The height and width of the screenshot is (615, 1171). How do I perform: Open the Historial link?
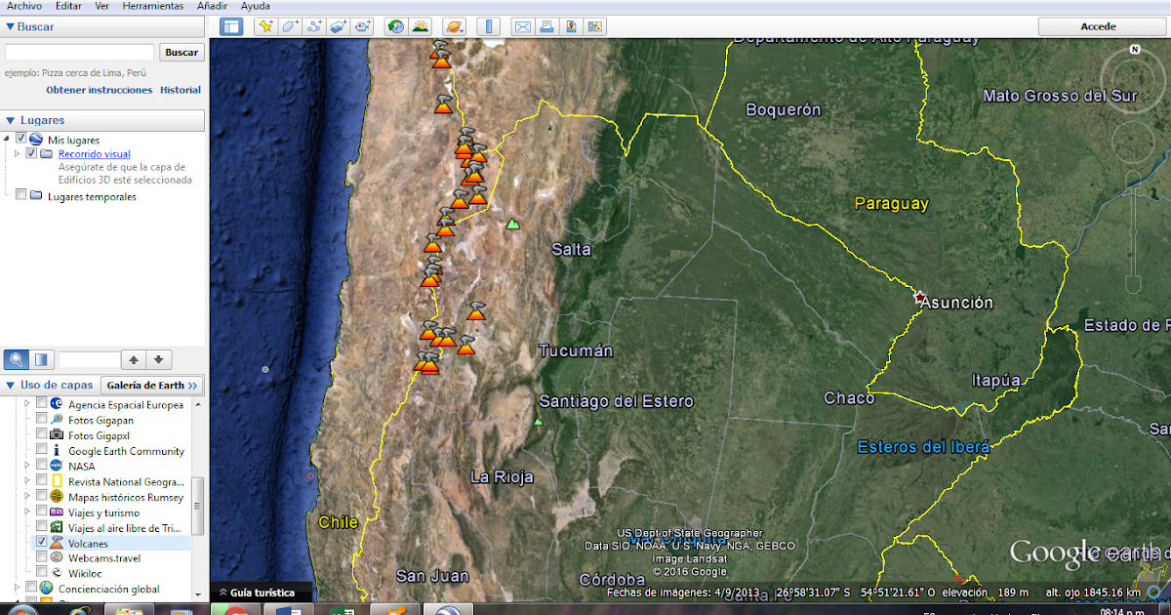pyautogui.click(x=181, y=90)
